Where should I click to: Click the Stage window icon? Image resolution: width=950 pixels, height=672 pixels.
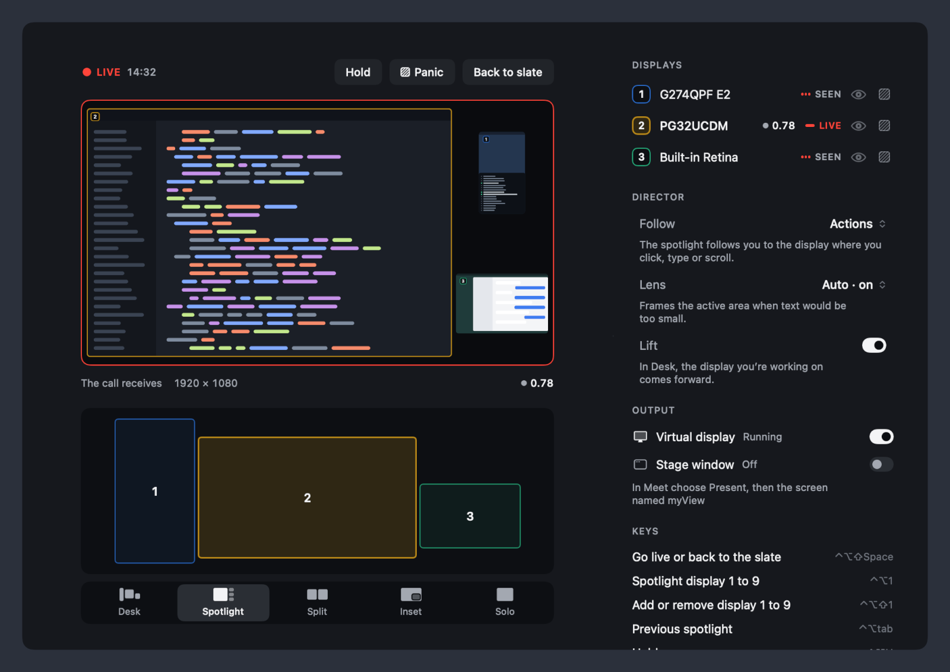coord(640,464)
